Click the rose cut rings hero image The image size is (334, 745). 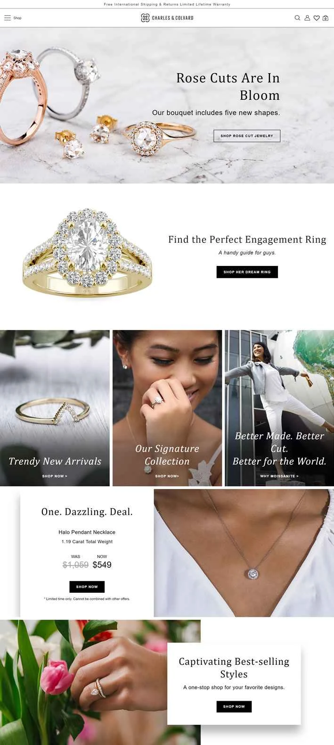tap(167, 105)
